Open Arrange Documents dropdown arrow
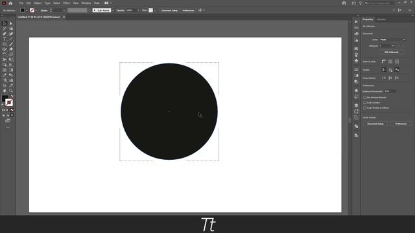The image size is (415, 233). (x=111, y=3)
